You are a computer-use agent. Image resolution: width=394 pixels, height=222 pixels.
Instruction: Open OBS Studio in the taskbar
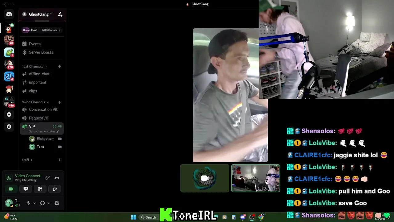coord(252,217)
